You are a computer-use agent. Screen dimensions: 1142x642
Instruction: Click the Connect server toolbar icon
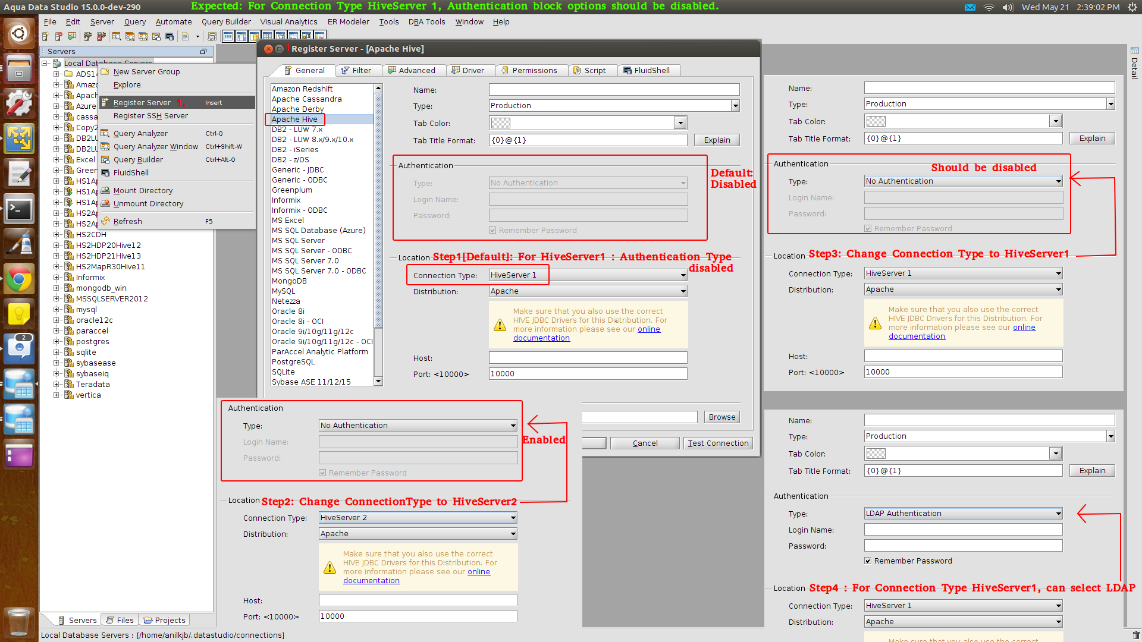coord(87,36)
